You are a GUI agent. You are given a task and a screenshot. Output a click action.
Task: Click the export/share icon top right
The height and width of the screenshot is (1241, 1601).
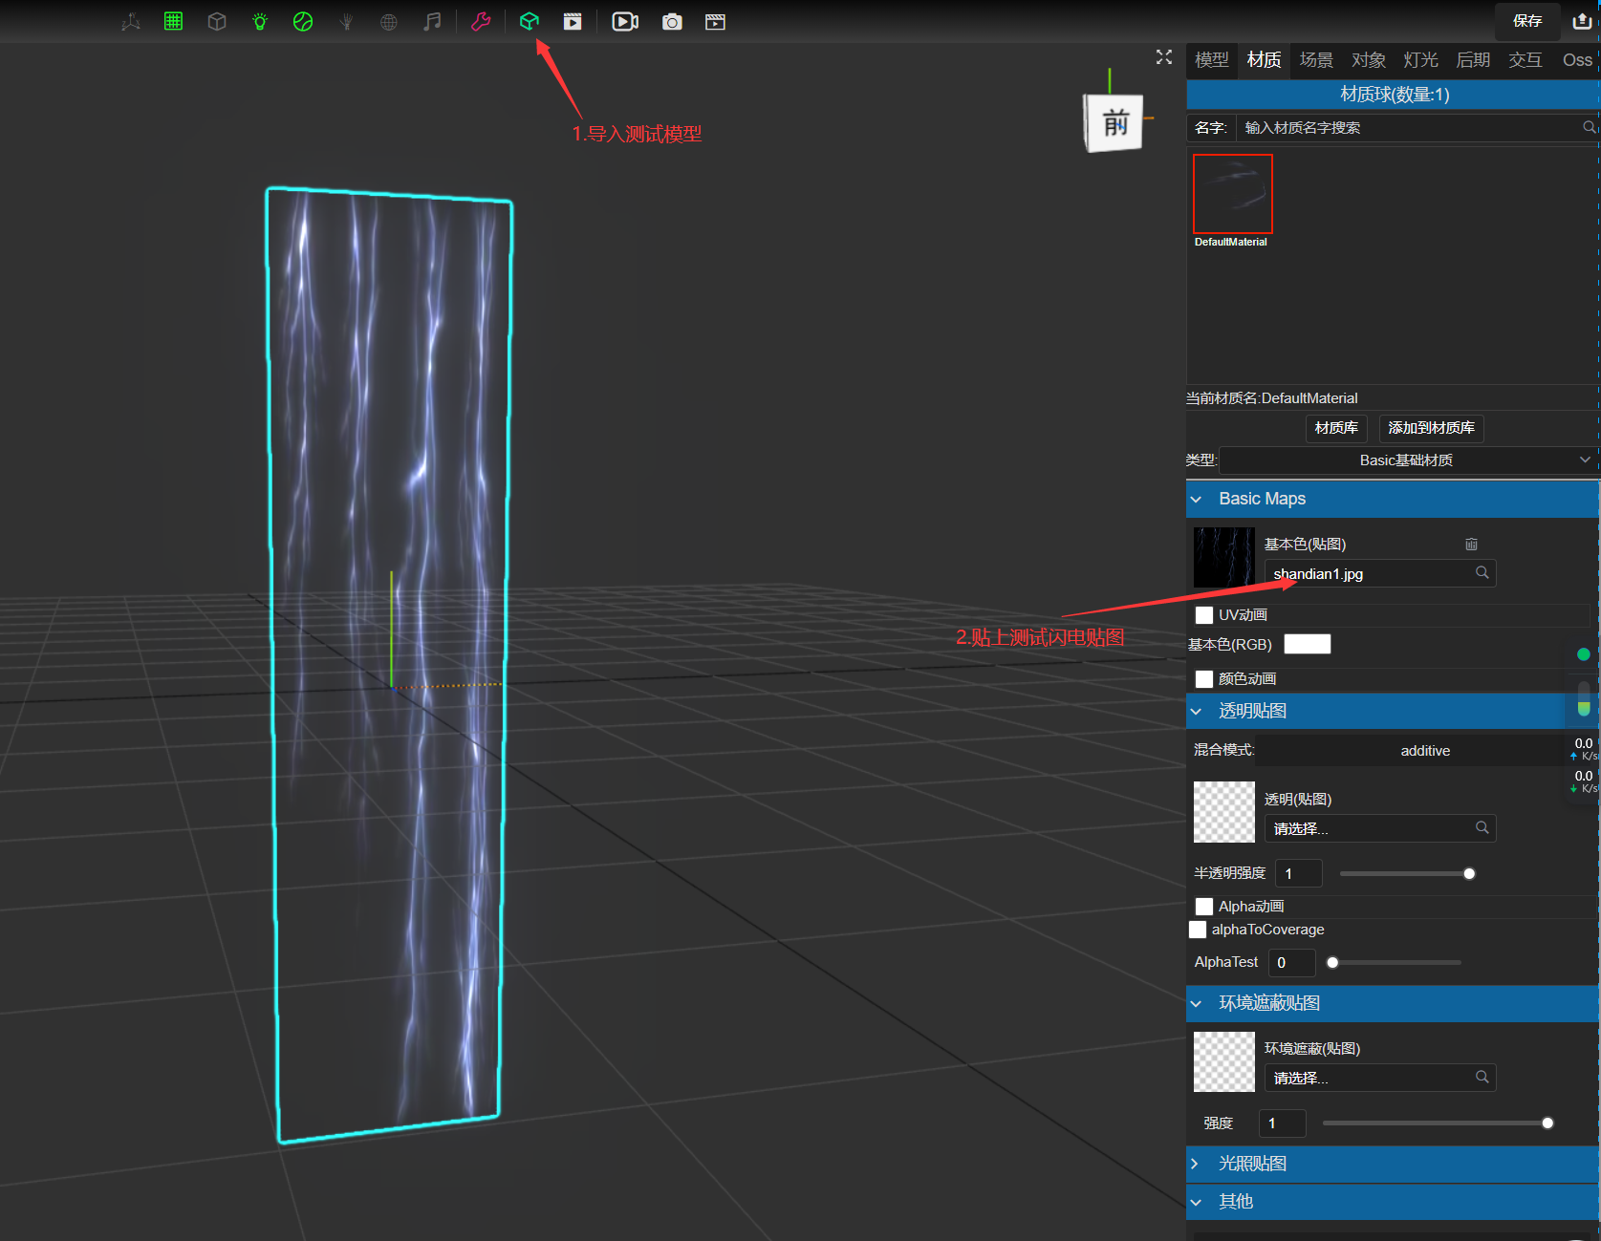tap(1582, 21)
